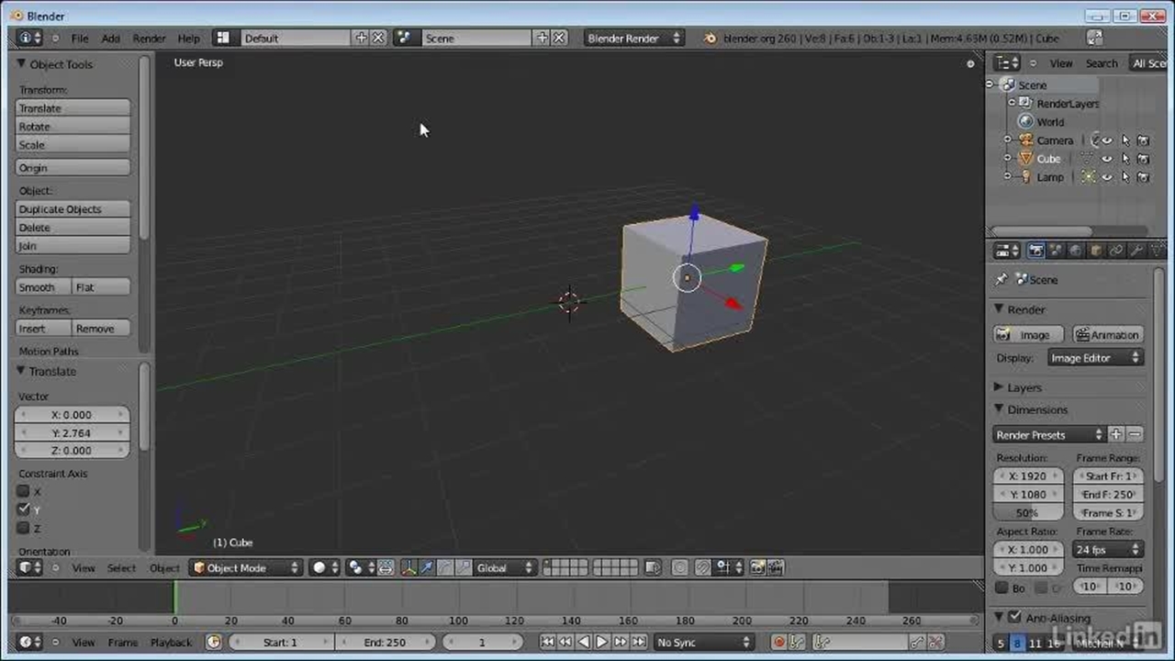Click the pin icon next to Scene
This screenshot has height=661, width=1175.
pos(1002,280)
